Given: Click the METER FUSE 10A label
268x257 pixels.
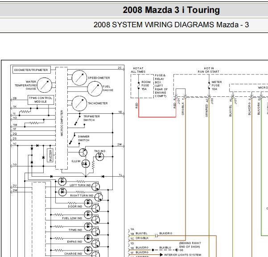Looking at the screenshot, I should (x=217, y=86).
